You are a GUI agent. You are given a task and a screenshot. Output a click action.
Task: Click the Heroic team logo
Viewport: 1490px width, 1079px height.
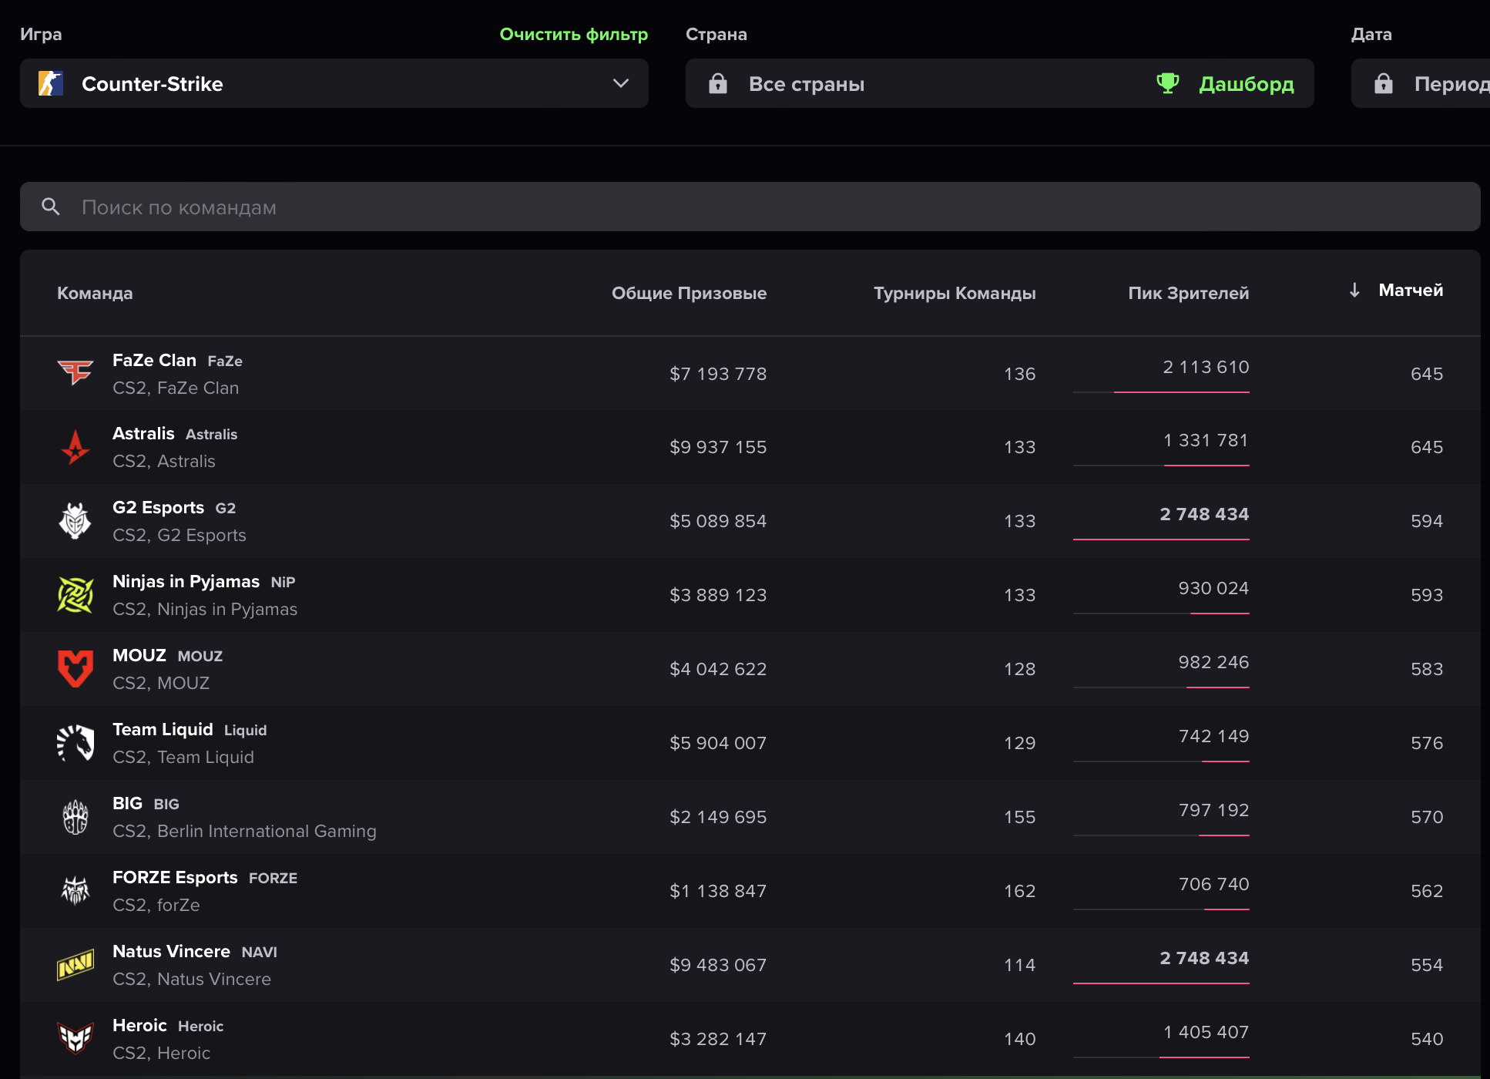pos(76,1039)
